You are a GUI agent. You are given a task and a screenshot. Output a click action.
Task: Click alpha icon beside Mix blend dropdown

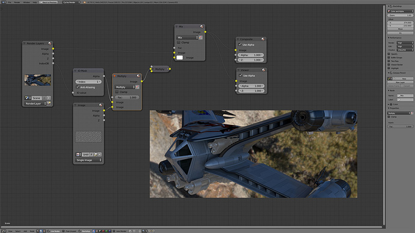coord(201,37)
